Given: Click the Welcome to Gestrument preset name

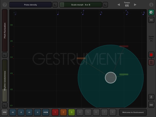Looking at the screenshot, I should click(x=133, y=112).
